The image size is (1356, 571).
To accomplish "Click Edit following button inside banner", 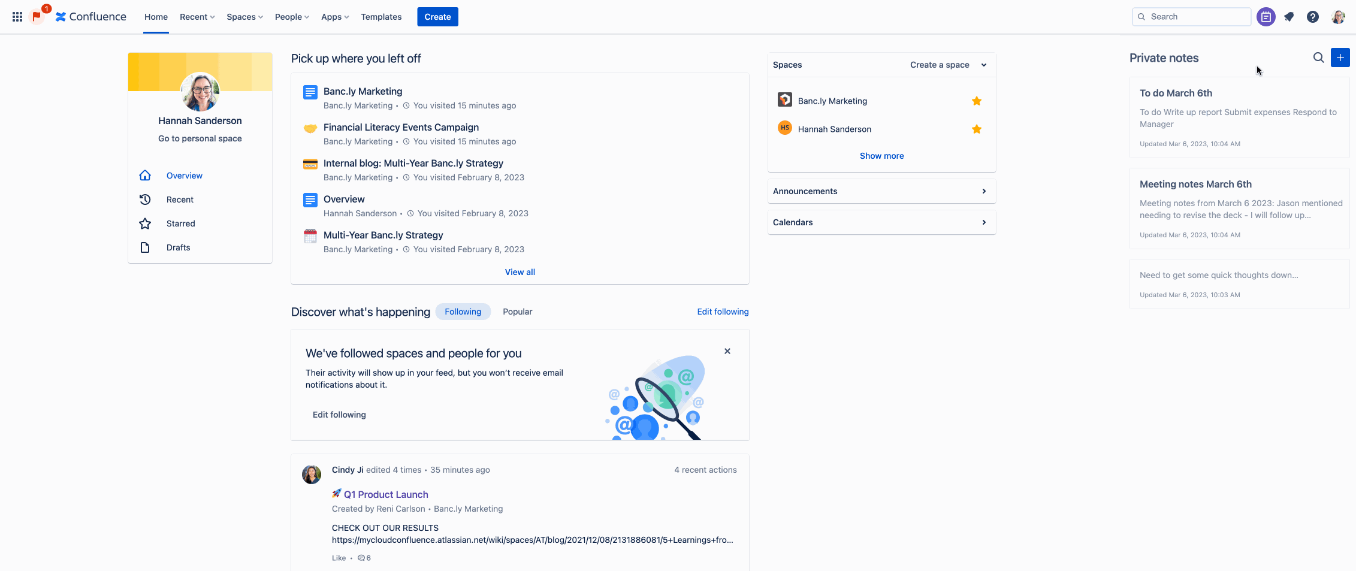I will [339, 415].
